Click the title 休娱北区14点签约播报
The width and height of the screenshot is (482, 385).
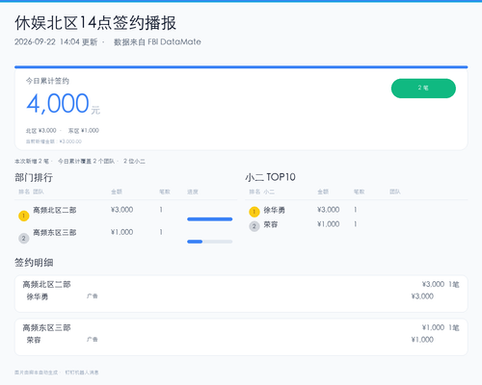click(x=95, y=23)
